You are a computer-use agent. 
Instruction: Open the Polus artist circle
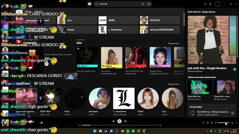click(x=75, y=98)
